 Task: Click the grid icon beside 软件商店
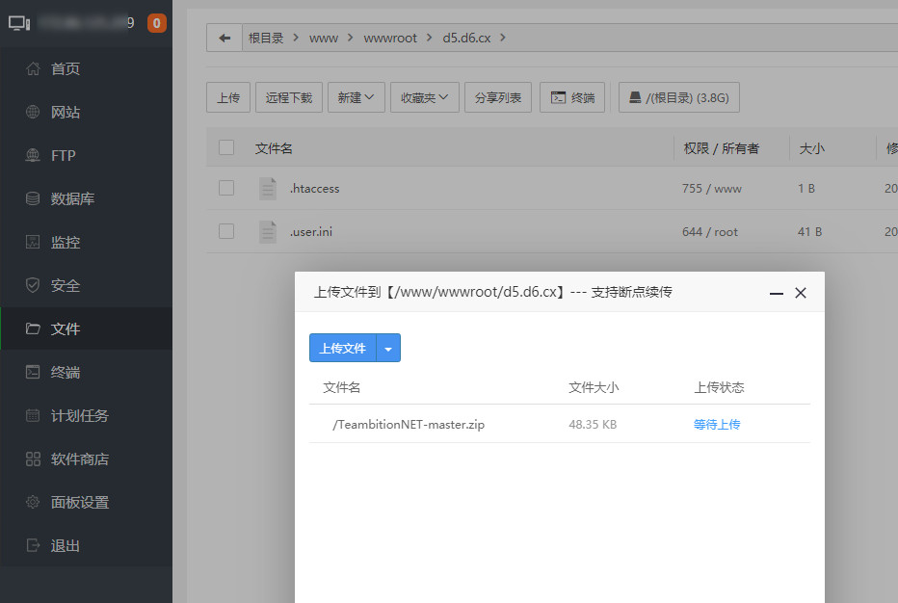click(x=33, y=459)
